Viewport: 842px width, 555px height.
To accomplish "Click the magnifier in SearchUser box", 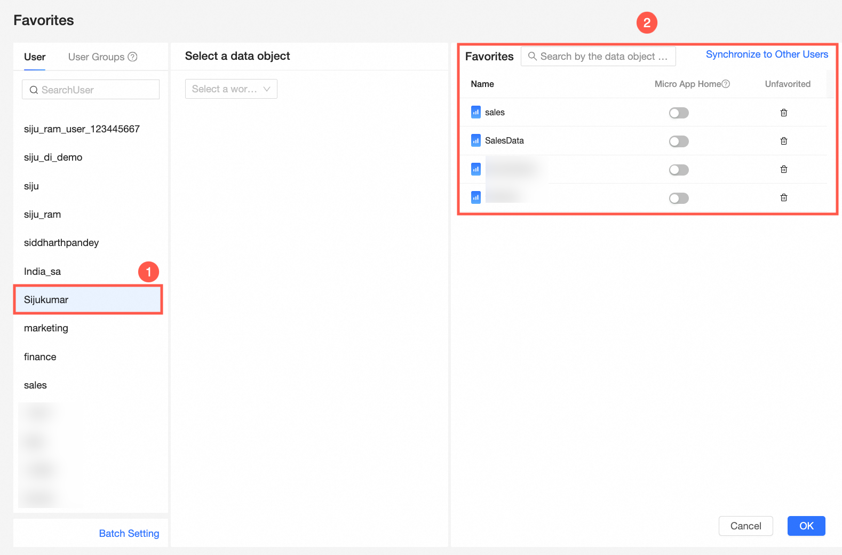I will point(34,90).
